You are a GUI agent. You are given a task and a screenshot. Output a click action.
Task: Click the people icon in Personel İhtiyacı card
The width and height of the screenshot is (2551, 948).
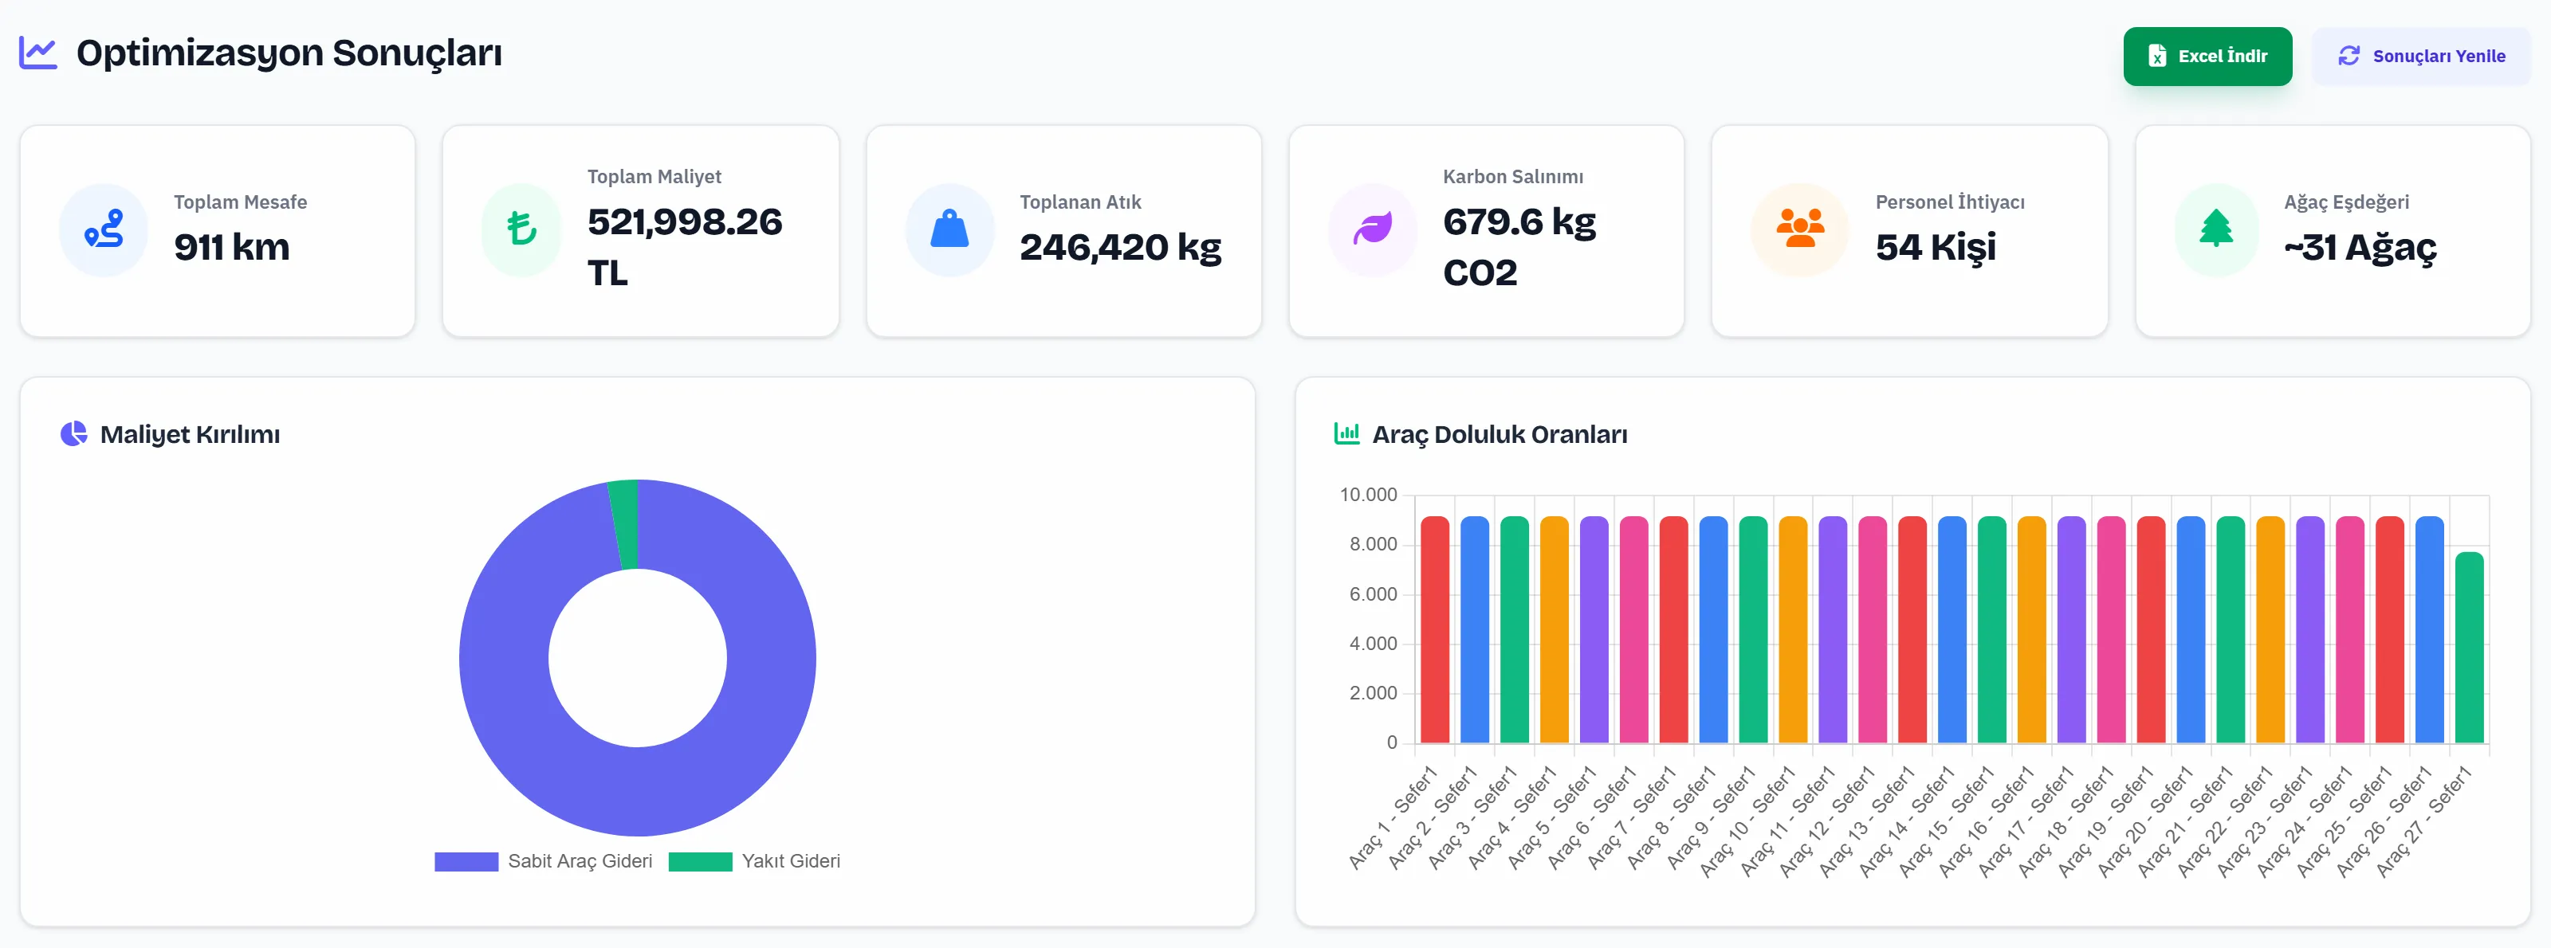[1799, 229]
